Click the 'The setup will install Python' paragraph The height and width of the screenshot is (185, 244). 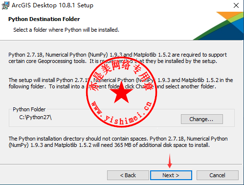121,83
